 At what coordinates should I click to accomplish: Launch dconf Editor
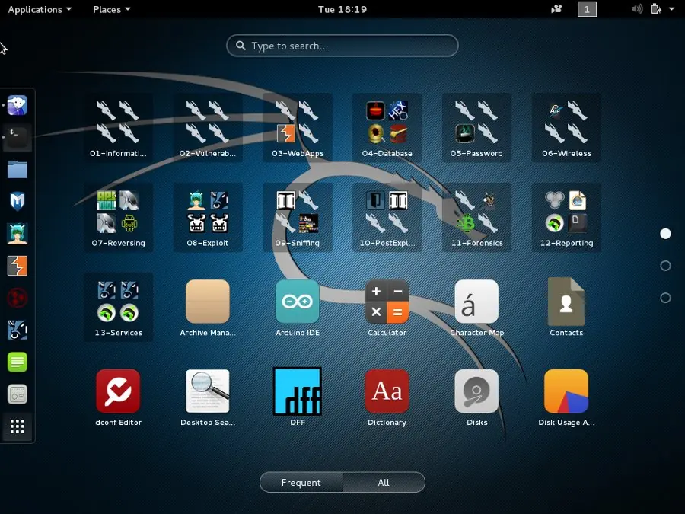pos(118,397)
